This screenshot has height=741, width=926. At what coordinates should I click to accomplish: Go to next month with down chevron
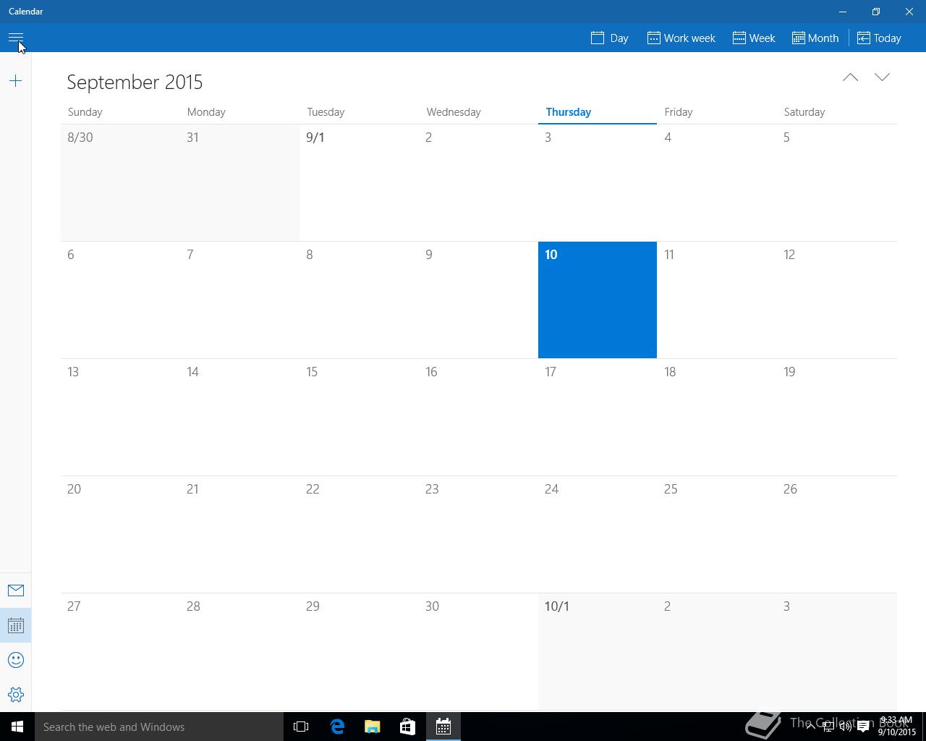coord(882,77)
